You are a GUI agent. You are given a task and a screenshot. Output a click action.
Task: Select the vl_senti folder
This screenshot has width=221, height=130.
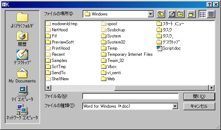click(x=111, y=73)
